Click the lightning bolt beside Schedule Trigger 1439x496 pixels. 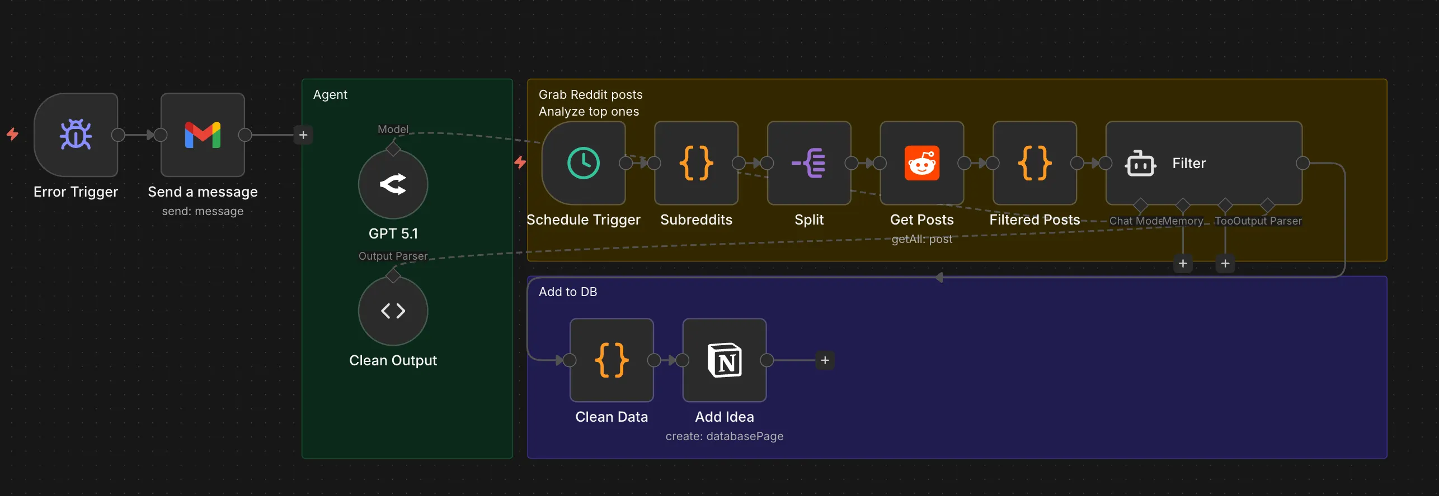(520, 163)
